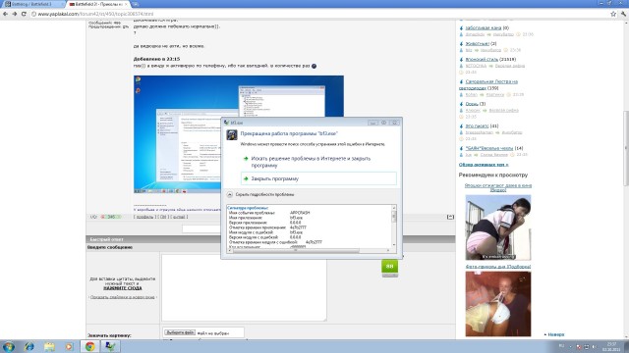
Task: Click the 'Наверх' link at the bottom right
Action: pos(555,334)
